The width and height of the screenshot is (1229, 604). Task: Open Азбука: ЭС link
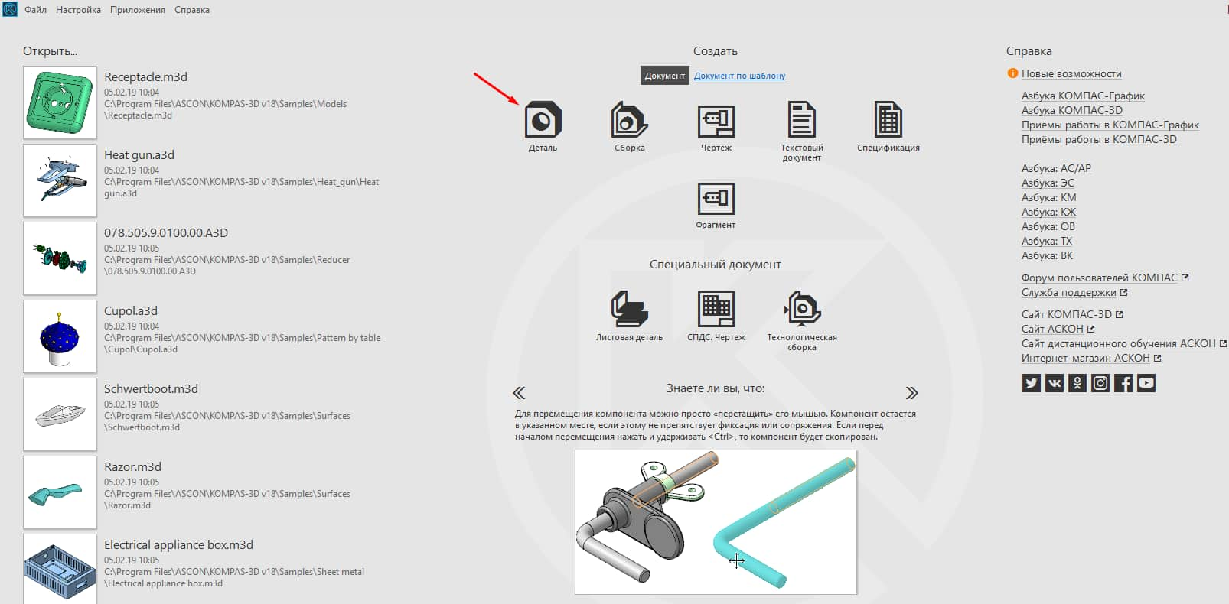pos(1048,183)
